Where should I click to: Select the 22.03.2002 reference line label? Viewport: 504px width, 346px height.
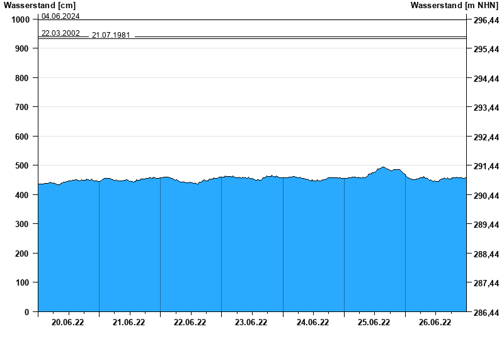point(60,33)
